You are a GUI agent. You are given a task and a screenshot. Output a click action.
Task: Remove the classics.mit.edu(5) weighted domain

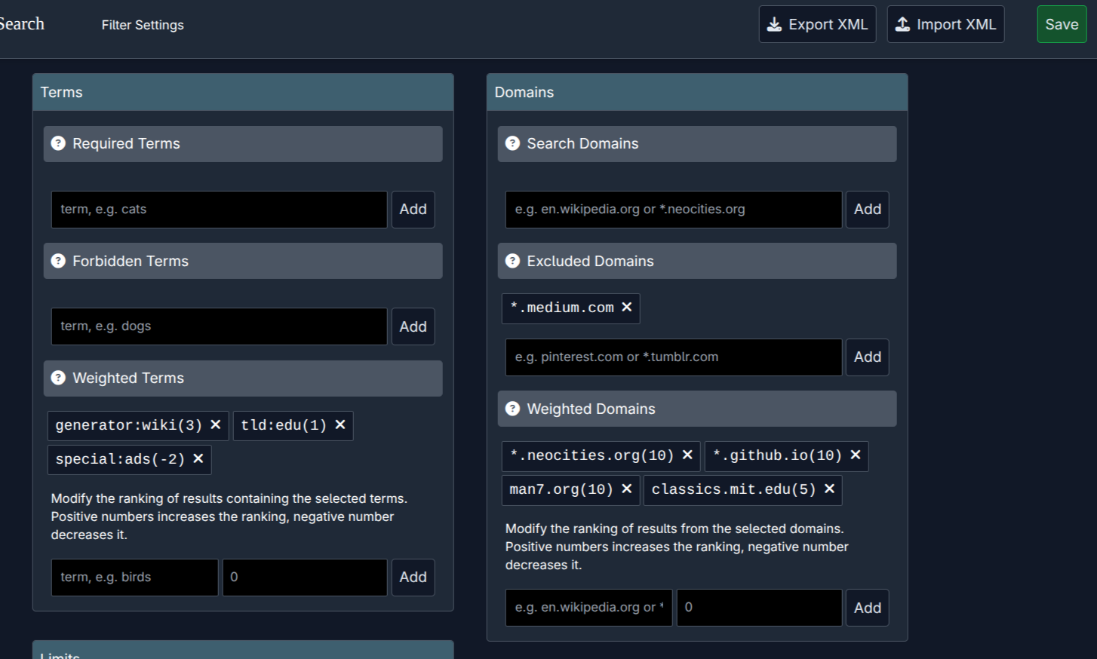point(829,489)
